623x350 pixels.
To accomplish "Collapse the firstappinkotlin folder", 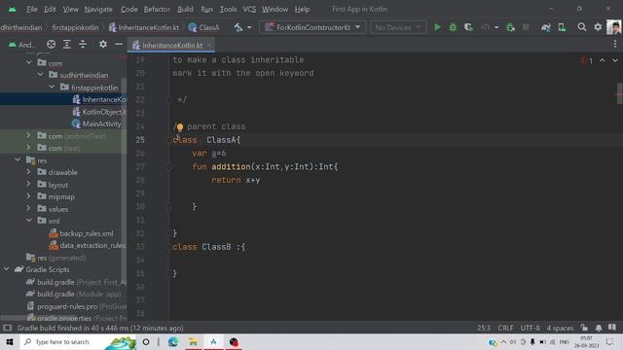I will pyautogui.click(x=52, y=87).
